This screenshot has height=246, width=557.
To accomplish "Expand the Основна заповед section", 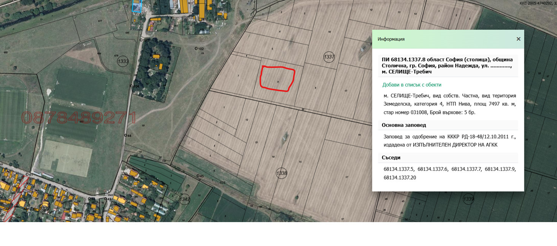I will [404, 125].
